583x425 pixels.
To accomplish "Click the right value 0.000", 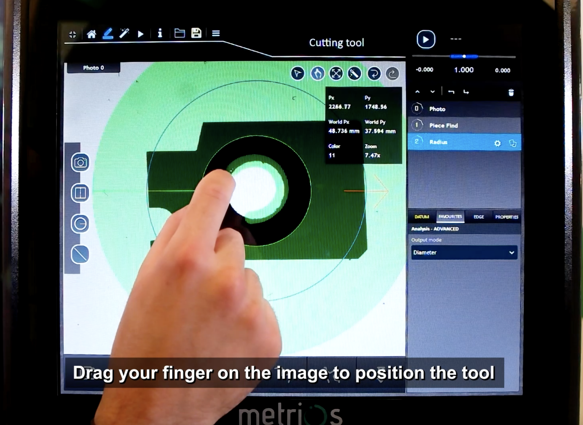I will [x=502, y=70].
